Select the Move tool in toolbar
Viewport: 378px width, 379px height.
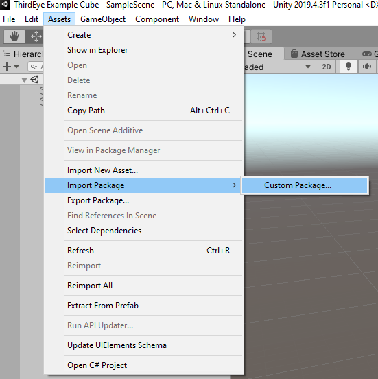[x=36, y=36]
